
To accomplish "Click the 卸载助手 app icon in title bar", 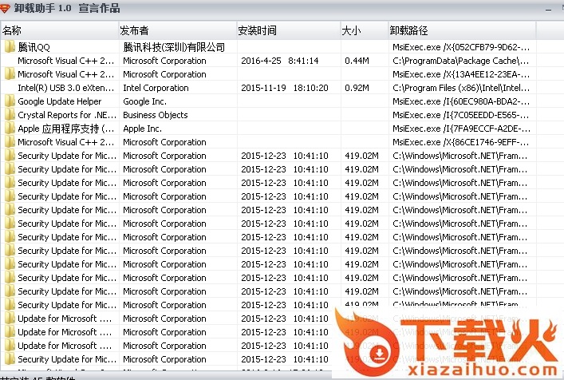I will click(x=5, y=8).
